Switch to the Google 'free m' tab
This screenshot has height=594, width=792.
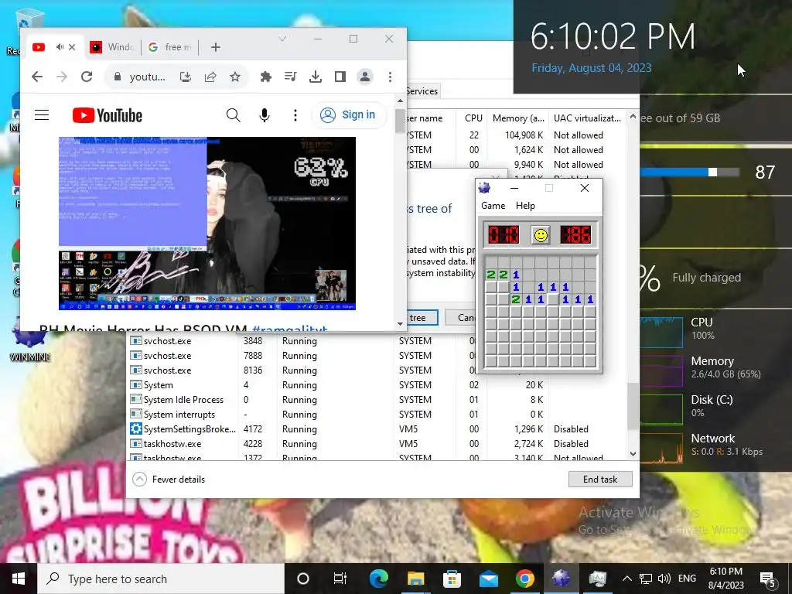pyautogui.click(x=169, y=47)
